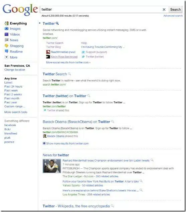Click the Google logo
186x212 pixels.
[20, 9]
